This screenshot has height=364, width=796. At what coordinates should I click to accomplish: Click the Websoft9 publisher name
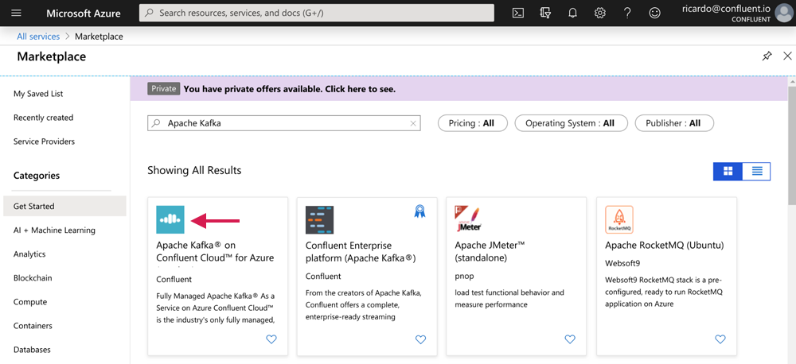(x=622, y=264)
